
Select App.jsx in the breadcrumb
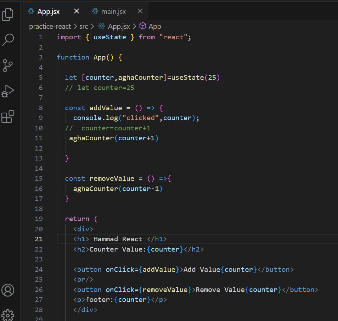[119, 26]
